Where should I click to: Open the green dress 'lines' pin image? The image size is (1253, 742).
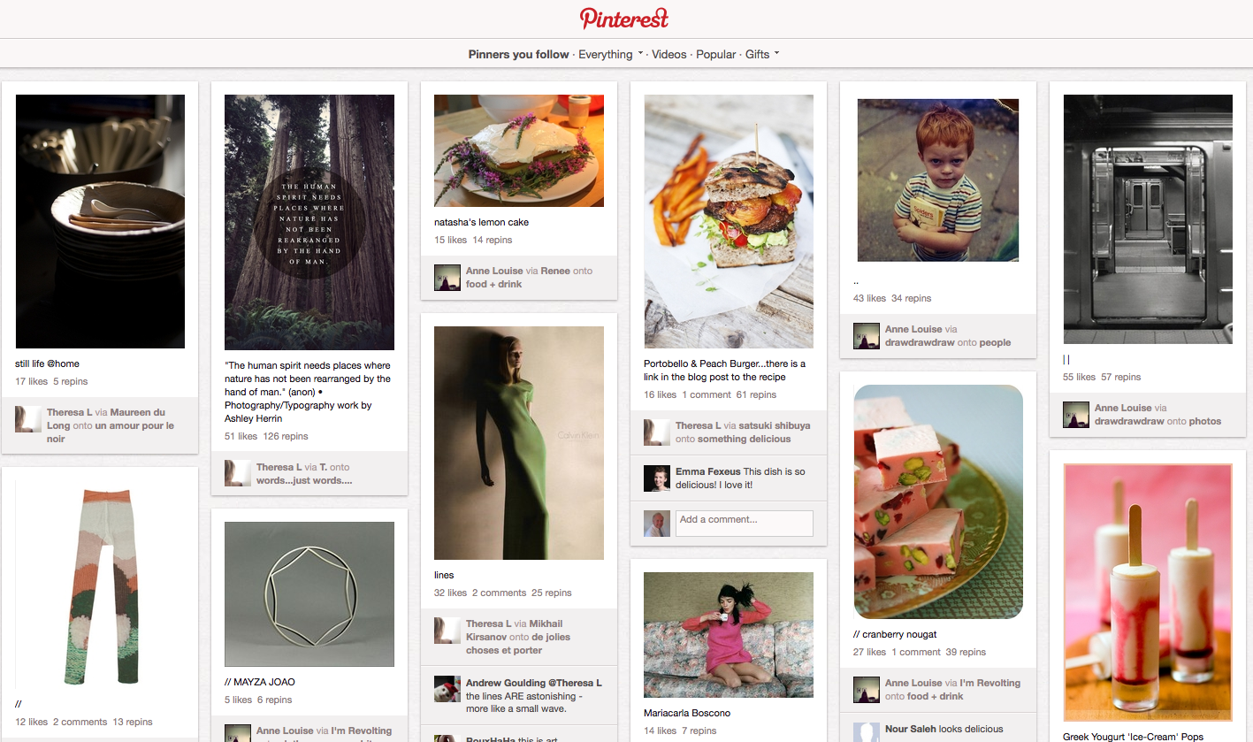519,443
